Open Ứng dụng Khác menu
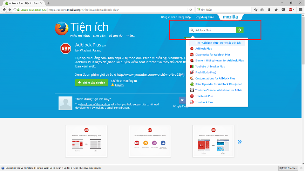 click(205, 17)
